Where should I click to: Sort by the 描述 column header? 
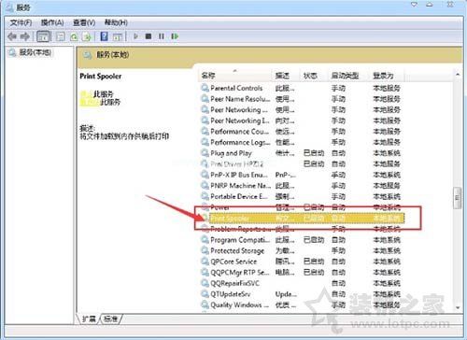point(286,76)
